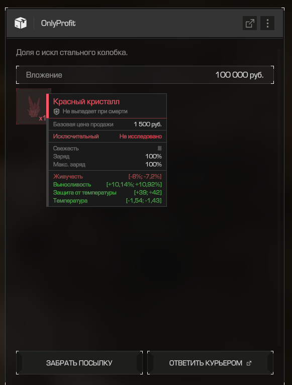Click the small external-link icon on reply button
Image resolution: width=292 pixels, height=385 pixels.
(249, 363)
